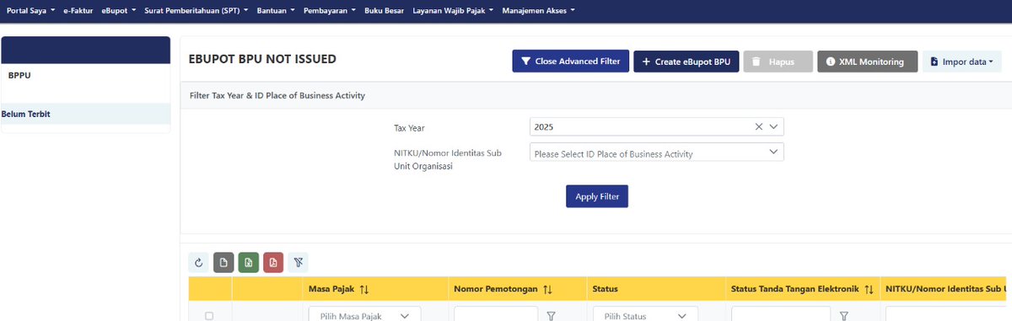Click Create eBupot BPU button
Screen dimensions: 1012x321
coord(686,62)
